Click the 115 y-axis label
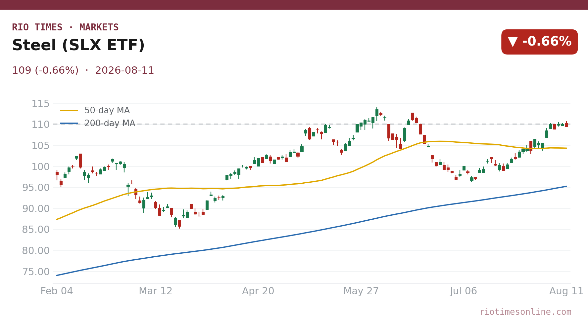 point(40,104)
